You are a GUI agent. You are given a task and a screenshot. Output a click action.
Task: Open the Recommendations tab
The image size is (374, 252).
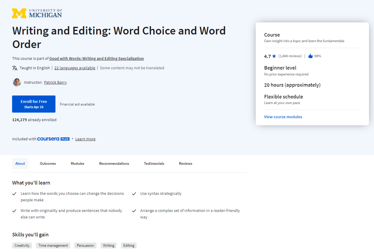pyautogui.click(x=114, y=164)
